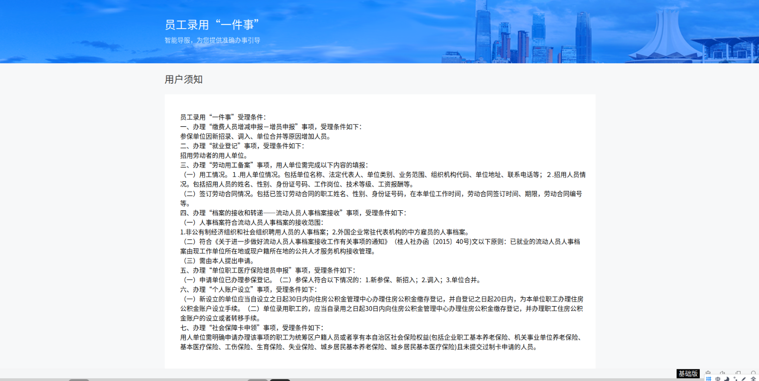Click the icon immediately right of 基础版
Screen dimensions: 759x381
pyautogui.click(x=708, y=373)
